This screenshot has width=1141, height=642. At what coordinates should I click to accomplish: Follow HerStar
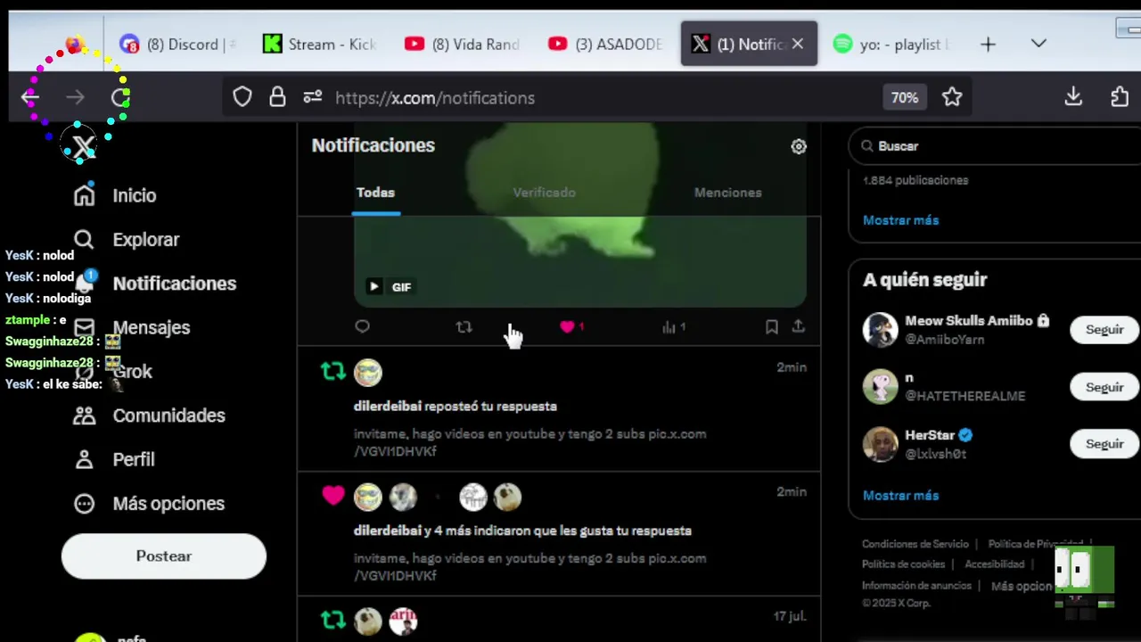click(1104, 444)
